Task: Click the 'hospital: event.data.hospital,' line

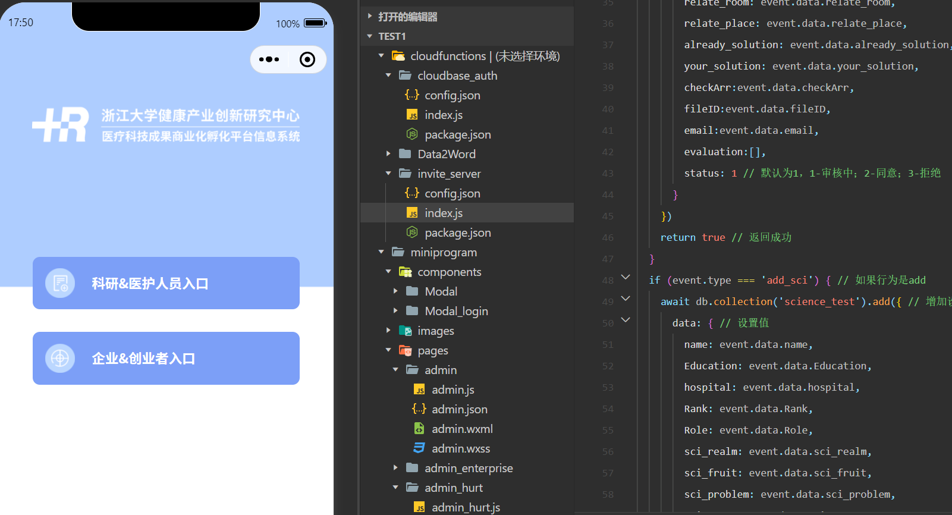Action: 772,387
